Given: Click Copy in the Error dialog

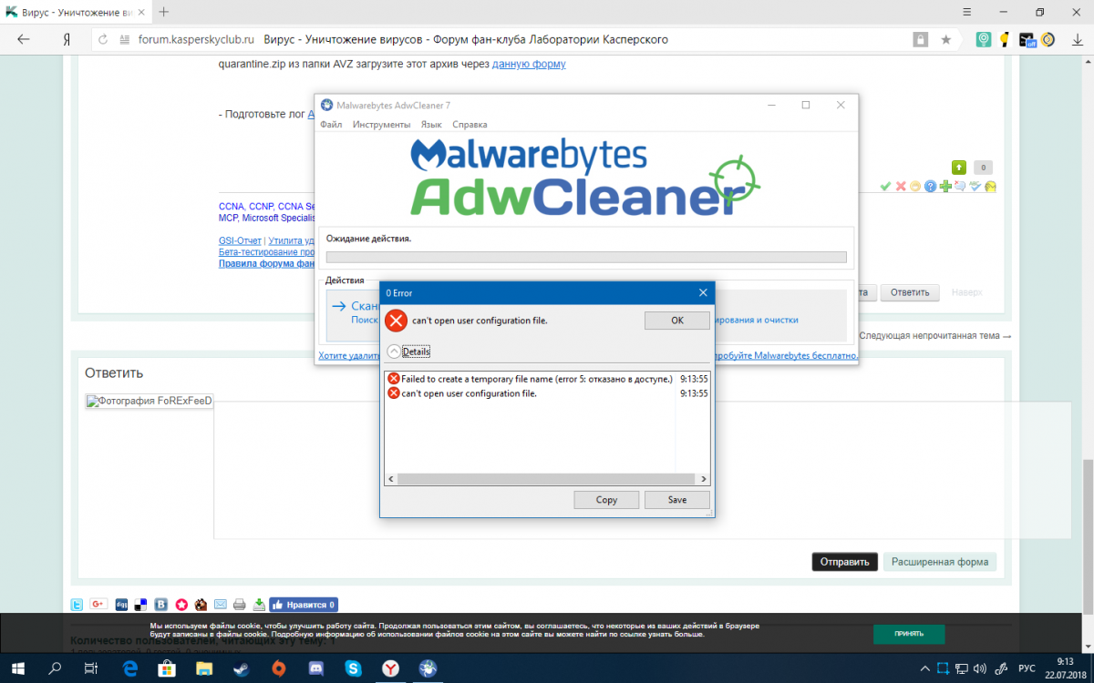Looking at the screenshot, I should 606,500.
